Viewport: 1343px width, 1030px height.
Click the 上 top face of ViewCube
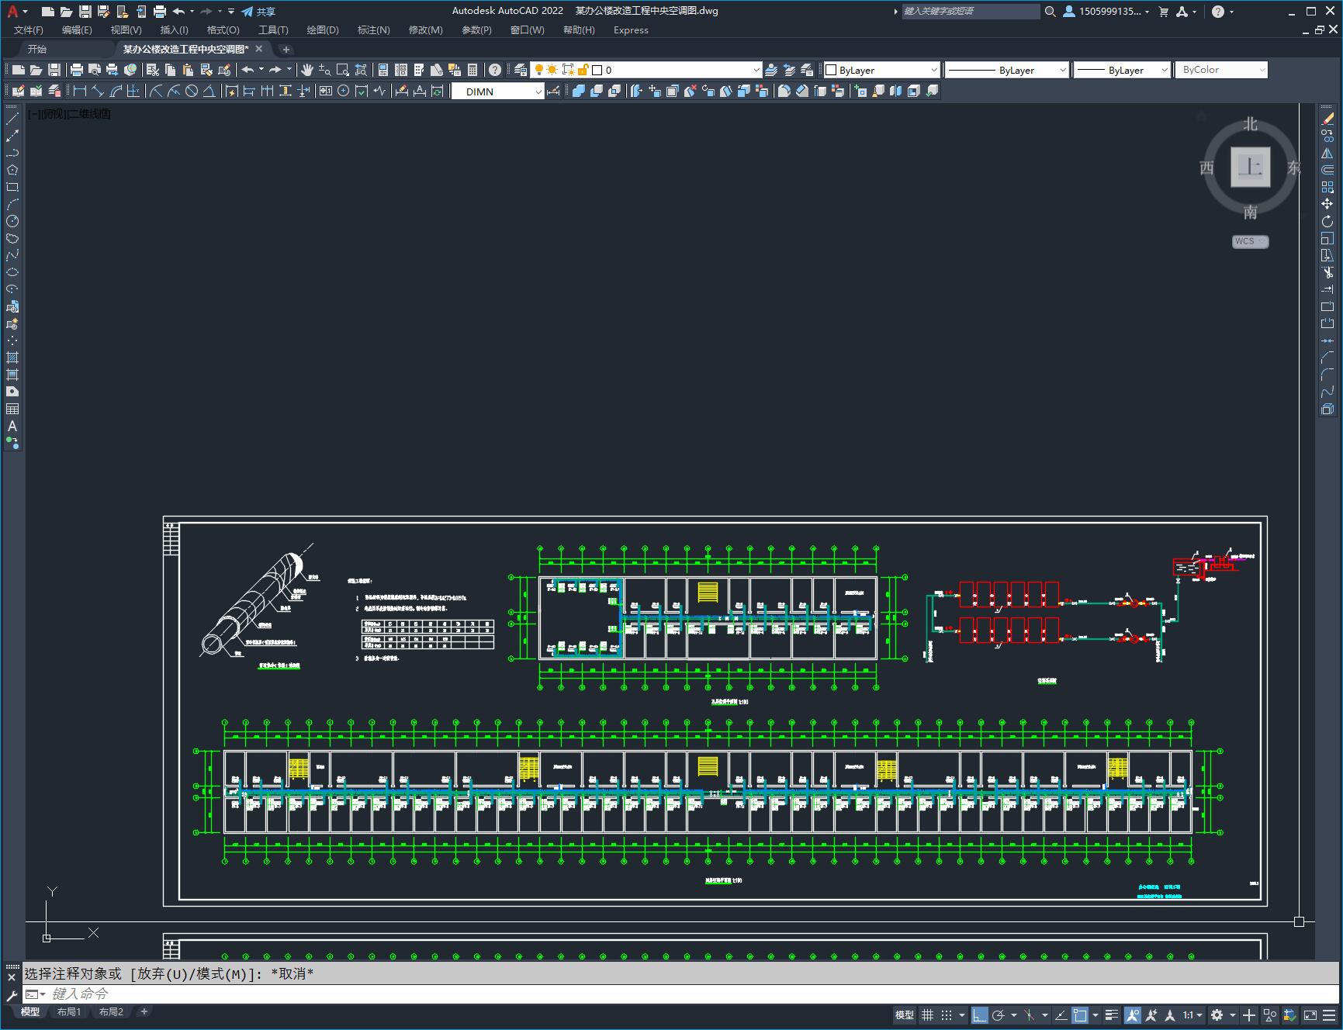click(1250, 167)
